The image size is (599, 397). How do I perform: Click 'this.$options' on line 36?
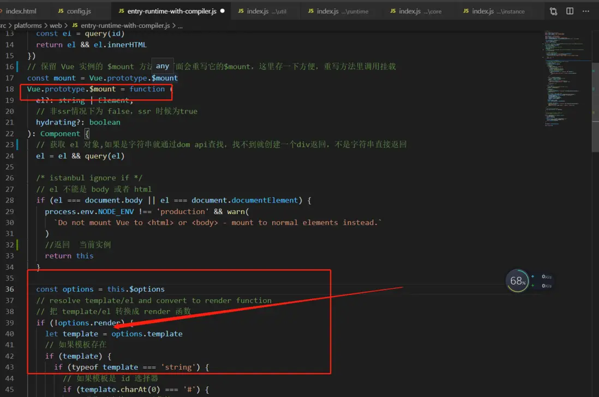(x=136, y=289)
